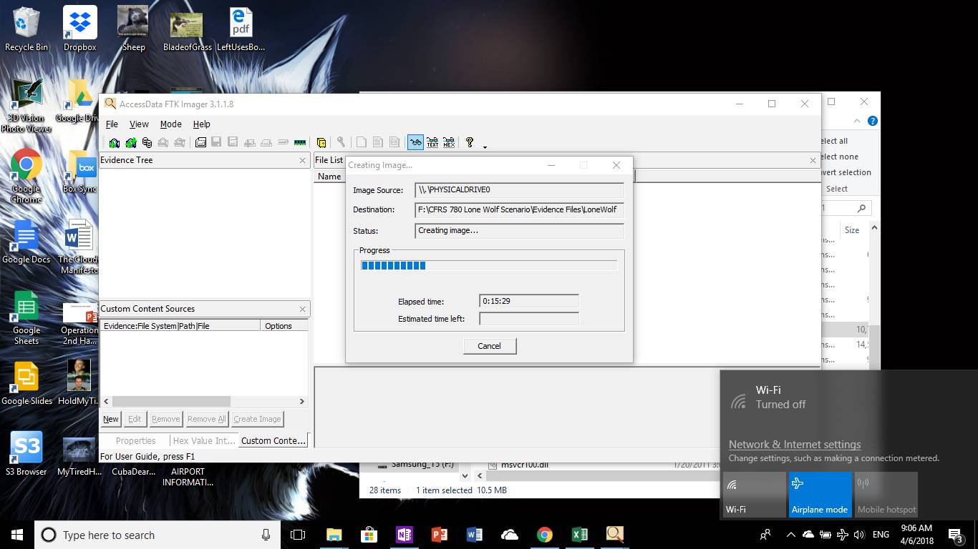Expand the toolbar options dropdown arrow

pyautogui.click(x=485, y=147)
